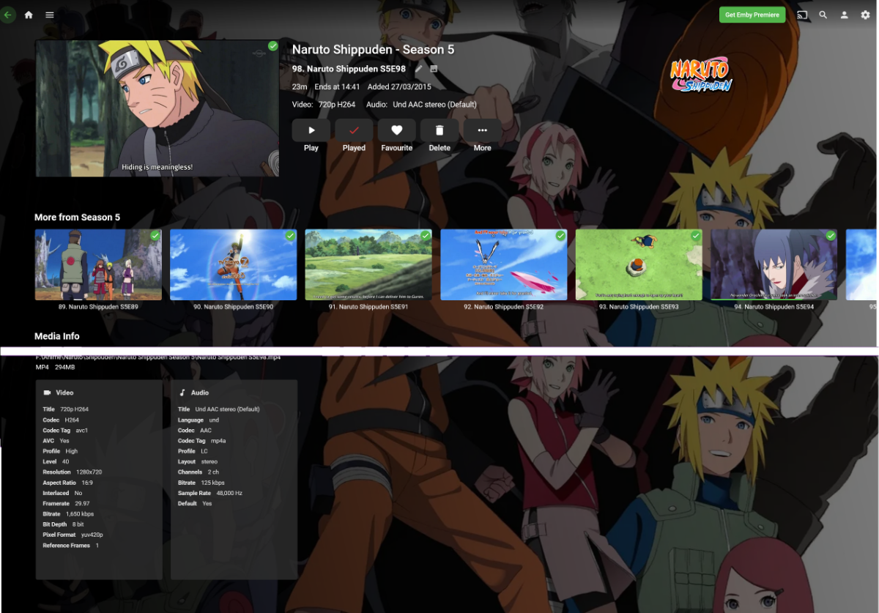Click the '294MB' file size

tap(65, 367)
